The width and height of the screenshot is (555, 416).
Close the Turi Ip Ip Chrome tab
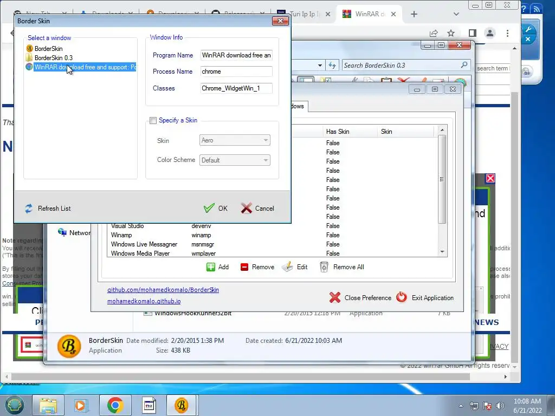click(328, 14)
